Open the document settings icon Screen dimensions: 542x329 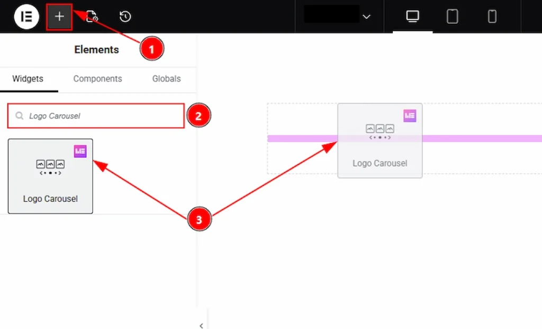point(92,16)
